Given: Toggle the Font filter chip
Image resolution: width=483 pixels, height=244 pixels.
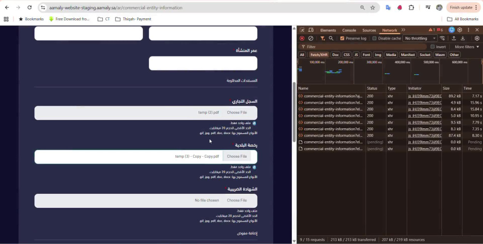Looking at the screenshot, I should tap(366, 55).
